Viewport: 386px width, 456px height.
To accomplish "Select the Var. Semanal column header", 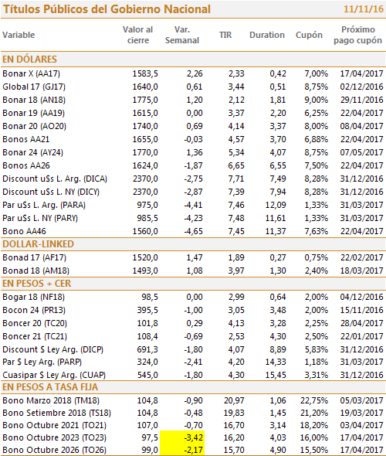I will [182, 35].
